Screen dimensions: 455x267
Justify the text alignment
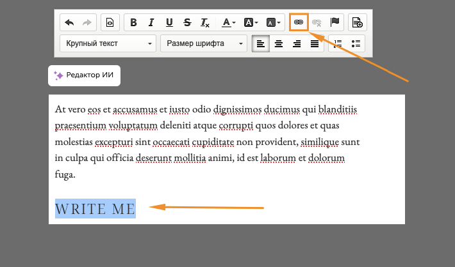click(x=315, y=44)
